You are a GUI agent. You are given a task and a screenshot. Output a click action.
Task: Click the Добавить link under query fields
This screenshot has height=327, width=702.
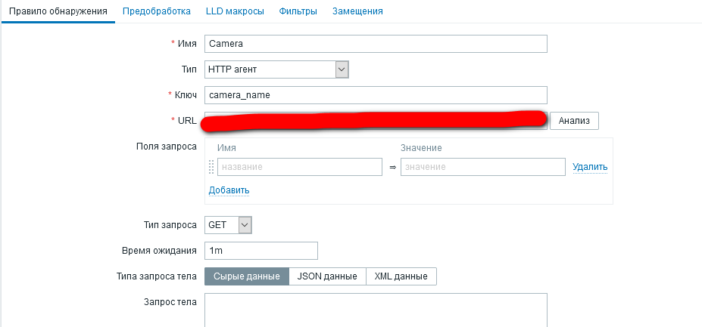point(229,190)
